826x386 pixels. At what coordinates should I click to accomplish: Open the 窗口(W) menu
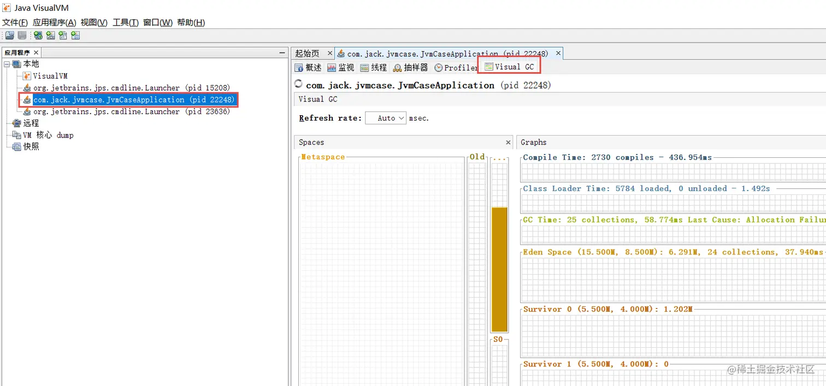coord(158,22)
